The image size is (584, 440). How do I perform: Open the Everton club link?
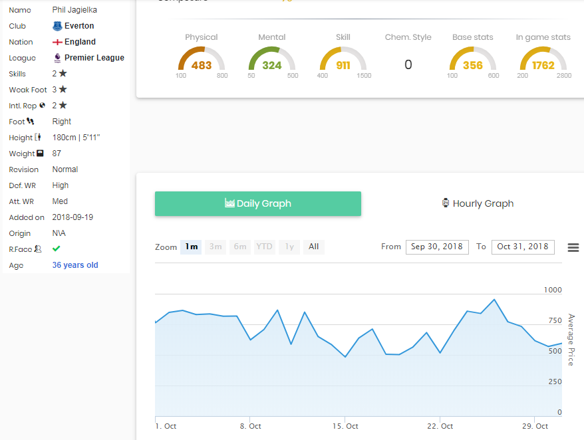click(79, 26)
